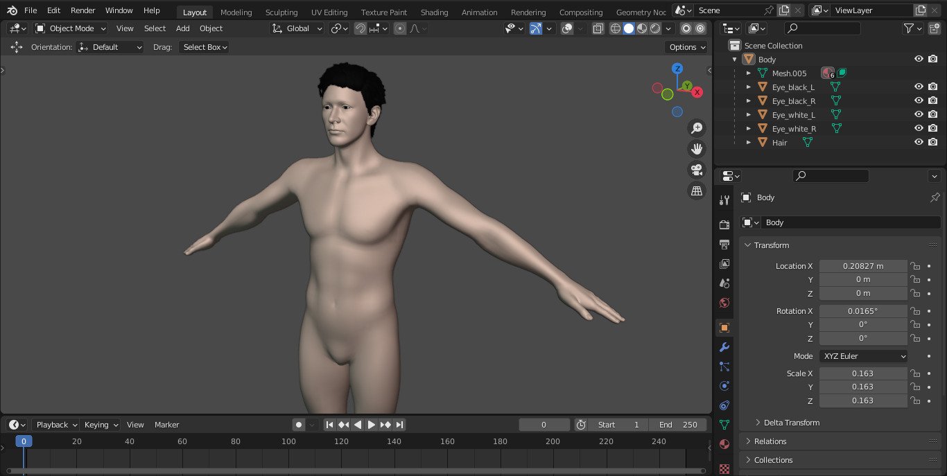Open the View Layer properties tab
The width and height of the screenshot is (947, 476).
click(724, 264)
